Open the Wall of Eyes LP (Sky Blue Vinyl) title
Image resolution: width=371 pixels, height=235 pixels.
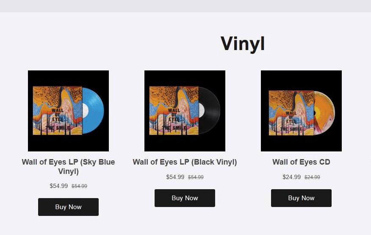point(68,167)
